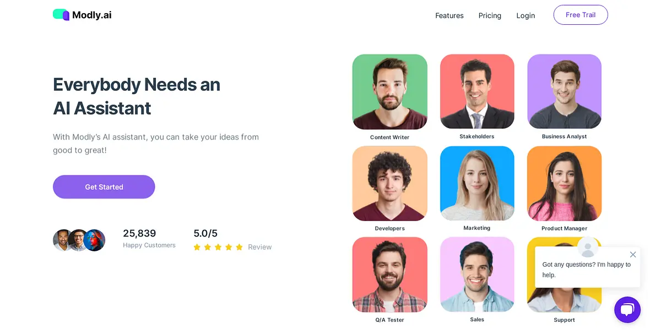Click the fifth yellow review star
This screenshot has height=330, width=661.
239,248
